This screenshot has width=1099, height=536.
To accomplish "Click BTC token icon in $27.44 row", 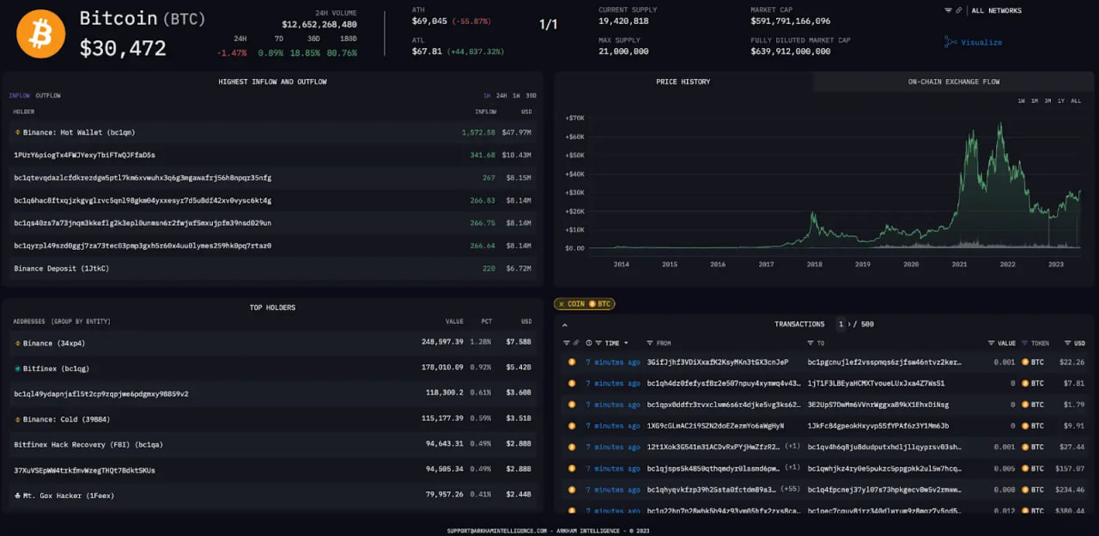I will (x=1025, y=447).
